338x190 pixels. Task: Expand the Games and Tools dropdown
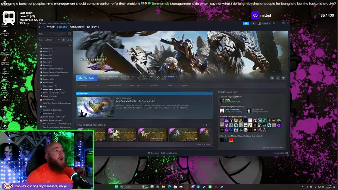pyautogui.click(x=49, y=40)
